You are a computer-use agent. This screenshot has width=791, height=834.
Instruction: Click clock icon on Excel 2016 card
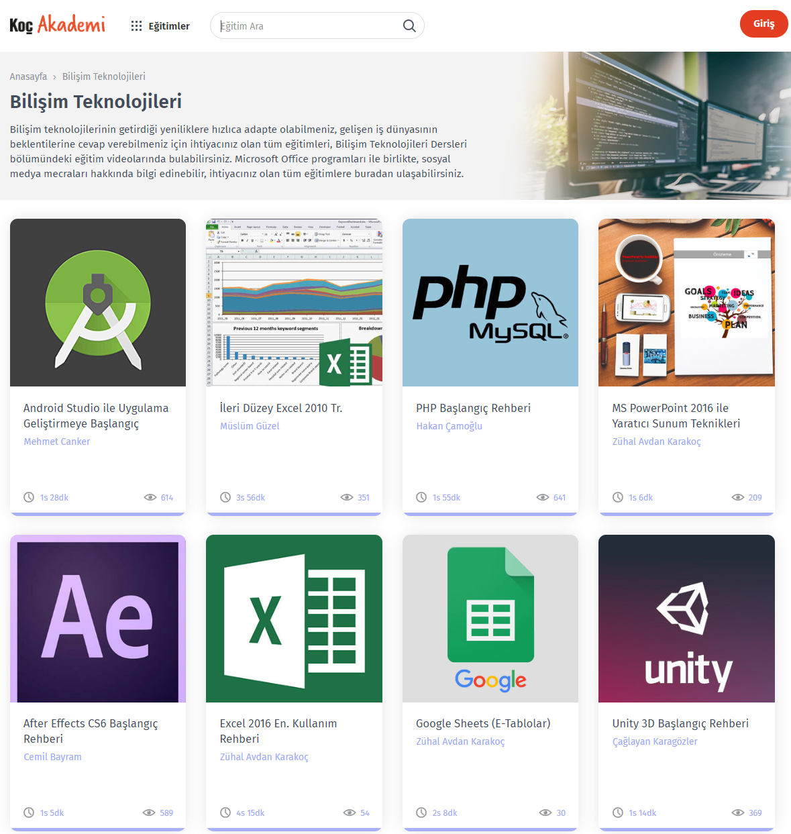pyautogui.click(x=225, y=813)
